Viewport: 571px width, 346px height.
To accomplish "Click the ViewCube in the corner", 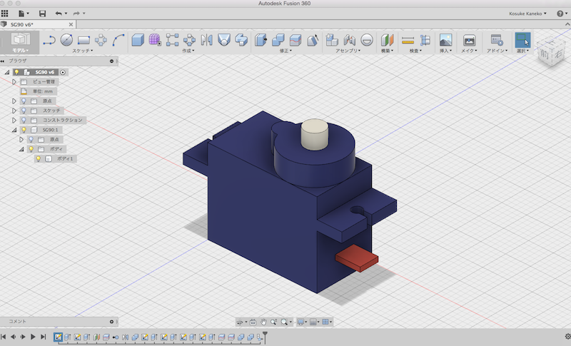I will [x=551, y=53].
